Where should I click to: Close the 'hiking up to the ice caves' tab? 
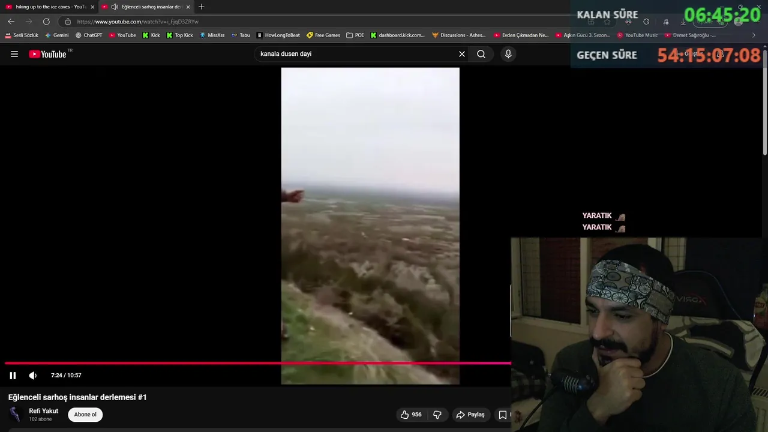[92, 7]
